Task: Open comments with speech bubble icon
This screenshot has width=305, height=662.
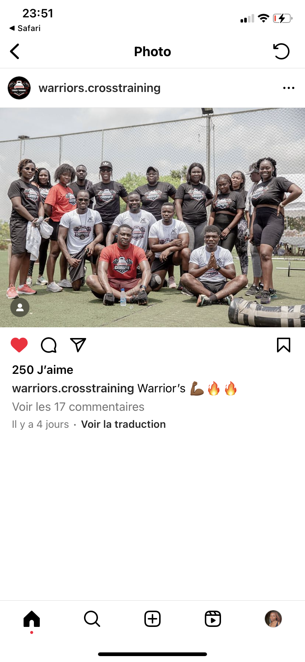Action: (49, 345)
